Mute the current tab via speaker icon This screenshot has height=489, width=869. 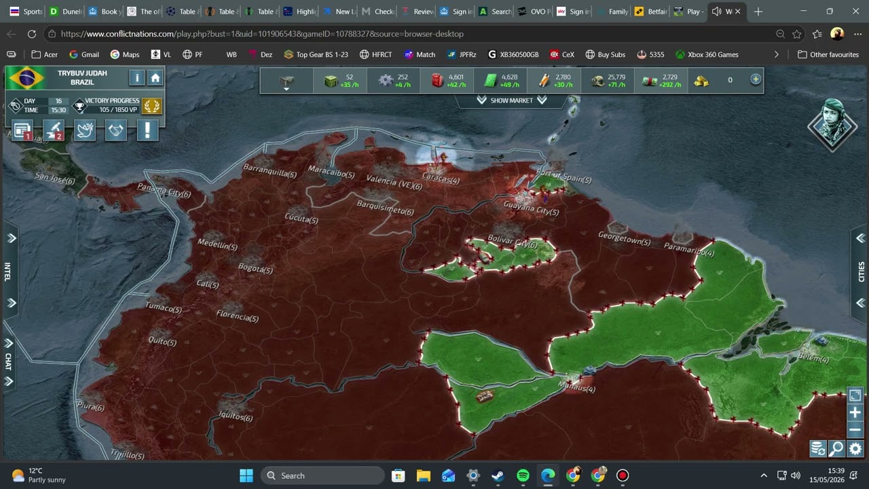[x=716, y=12]
